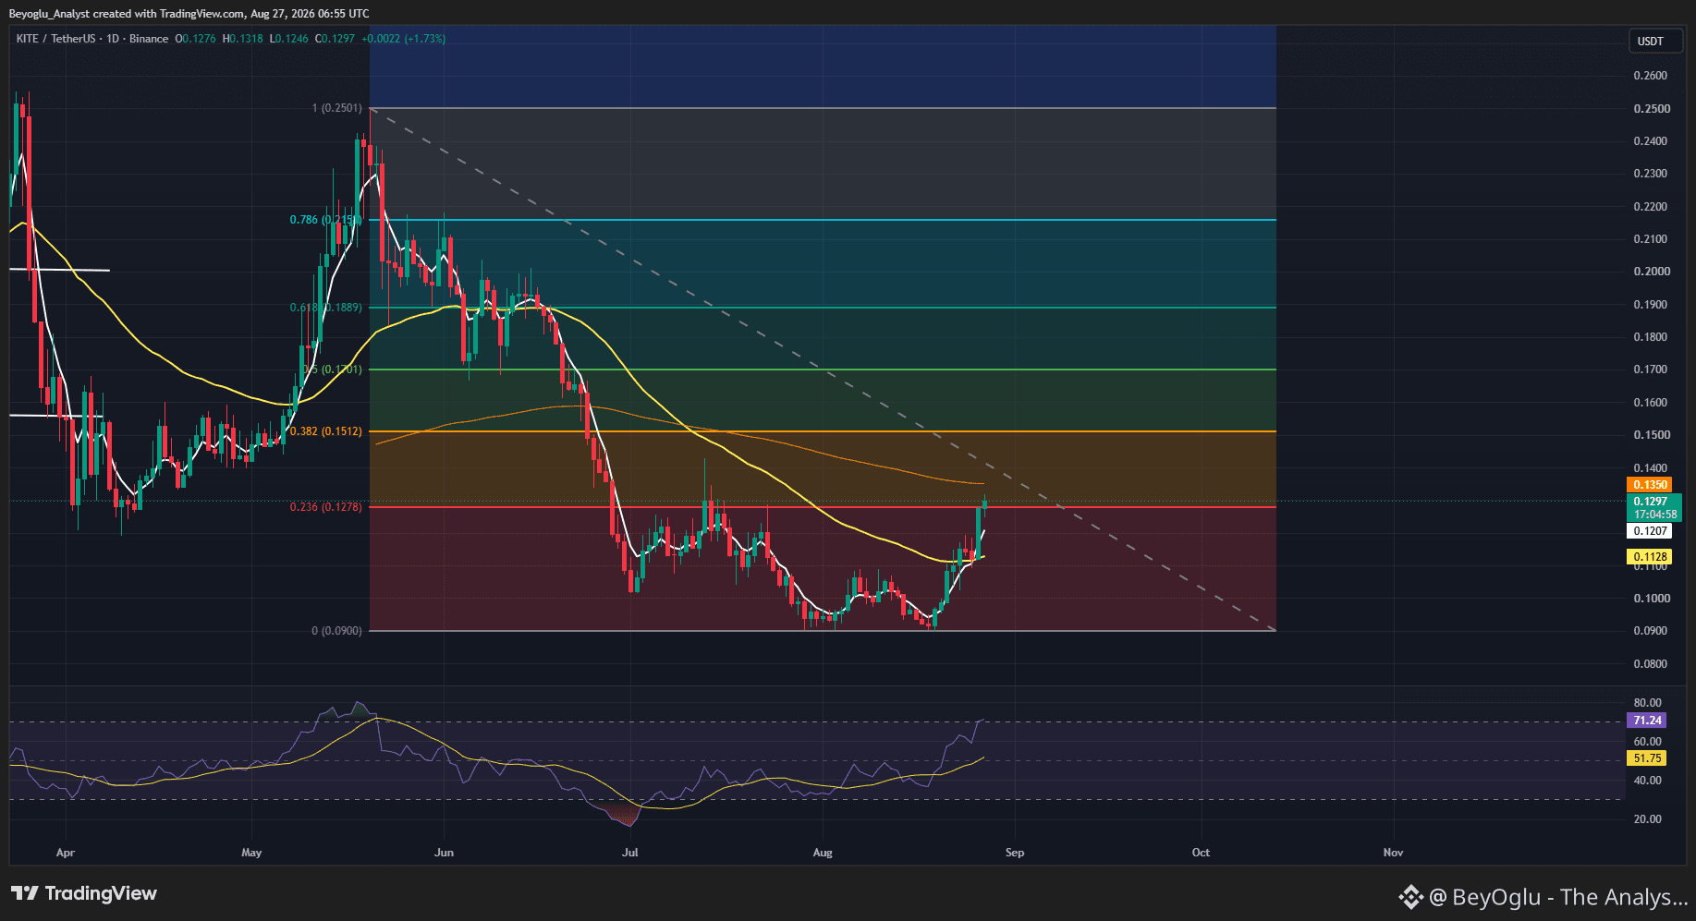The image size is (1696, 921).
Task: Click the Binance diamond logo beside BeyOglu
Action: [1410, 897]
